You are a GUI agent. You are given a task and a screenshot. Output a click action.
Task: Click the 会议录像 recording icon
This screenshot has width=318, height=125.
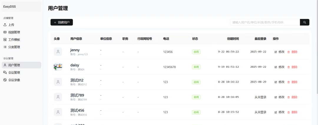click(5, 80)
